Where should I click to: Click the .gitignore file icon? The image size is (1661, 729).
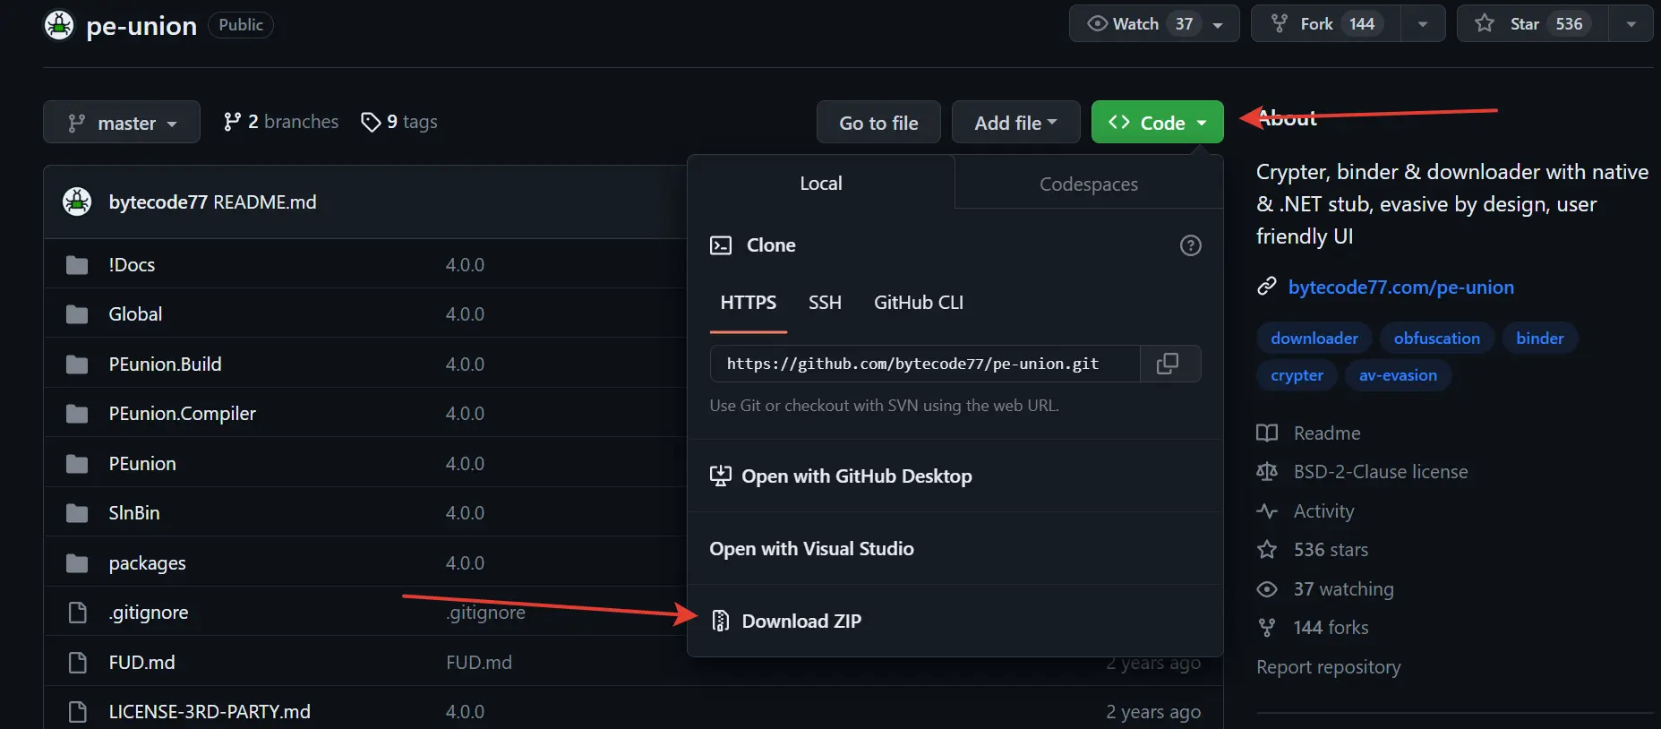click(78, 613)
